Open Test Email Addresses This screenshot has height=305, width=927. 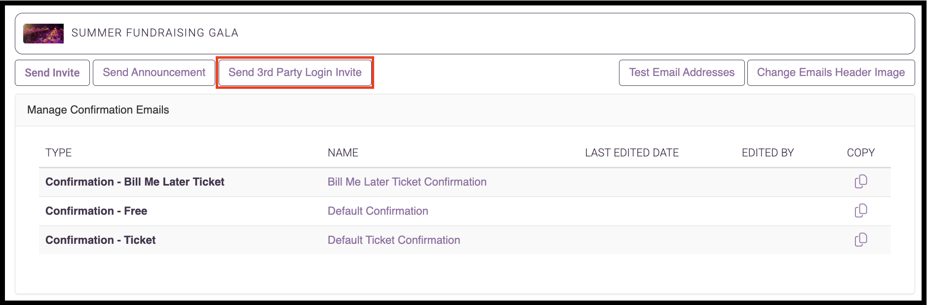[682, 73]
